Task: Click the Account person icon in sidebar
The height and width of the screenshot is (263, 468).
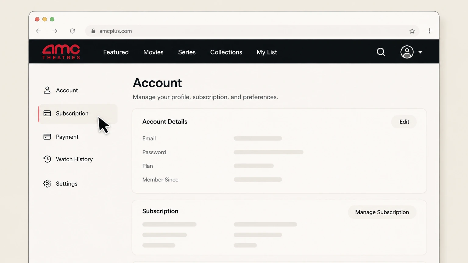Action: point(47,90)
